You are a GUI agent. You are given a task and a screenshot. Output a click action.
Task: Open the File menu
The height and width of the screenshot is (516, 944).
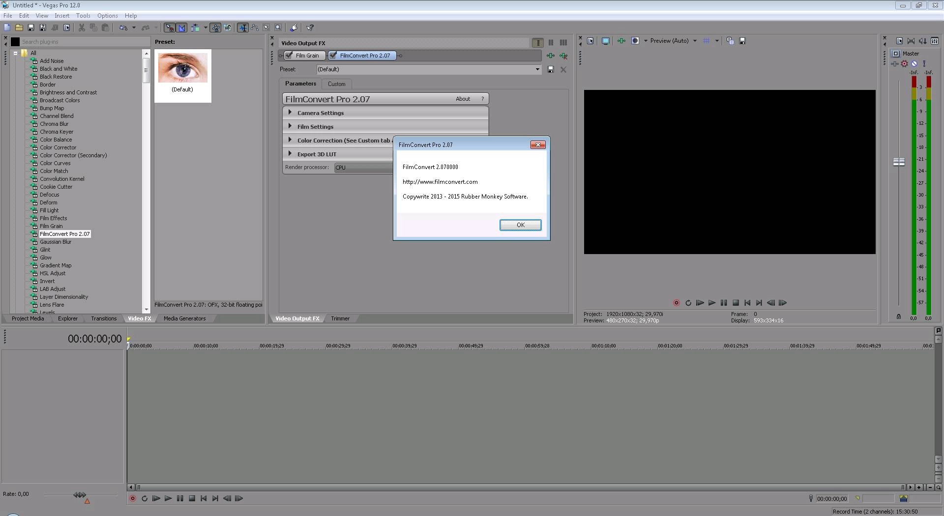(x=8, y=16)
